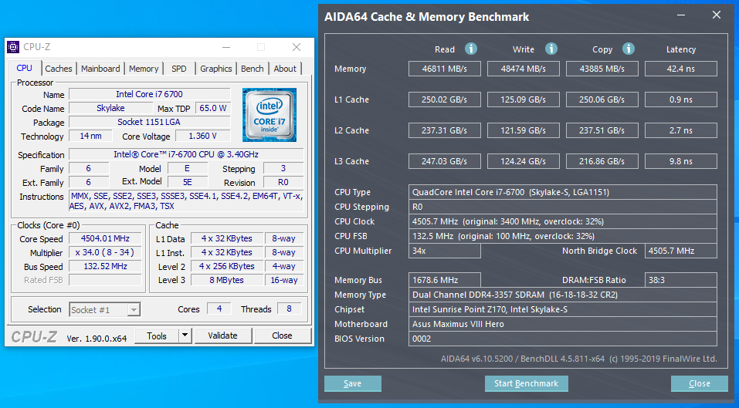Switch to the Mainboard tab
739x408 pixels.
(x=100, y=69)
